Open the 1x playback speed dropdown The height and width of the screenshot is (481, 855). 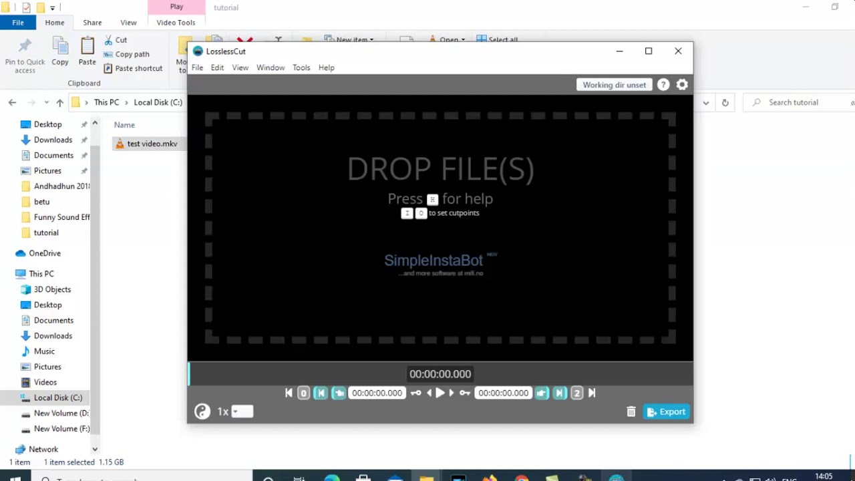pos(242,412)
